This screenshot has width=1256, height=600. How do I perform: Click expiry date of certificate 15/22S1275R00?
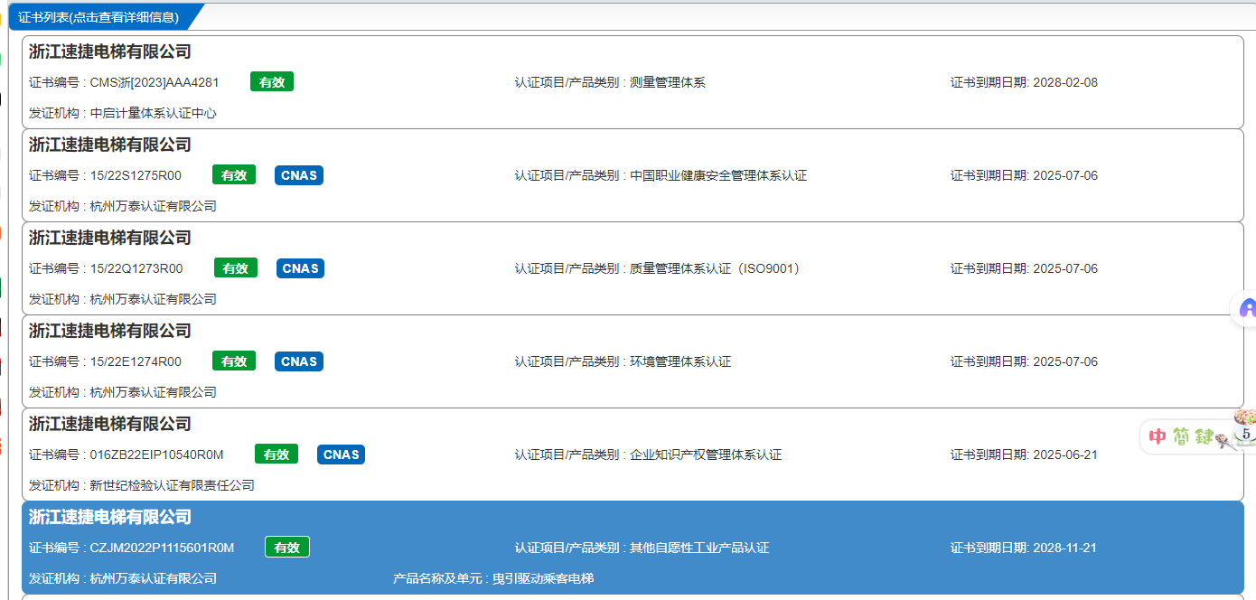click(1065, 175)
